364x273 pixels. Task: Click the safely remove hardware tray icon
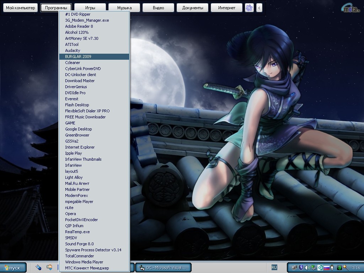(314, 267)
